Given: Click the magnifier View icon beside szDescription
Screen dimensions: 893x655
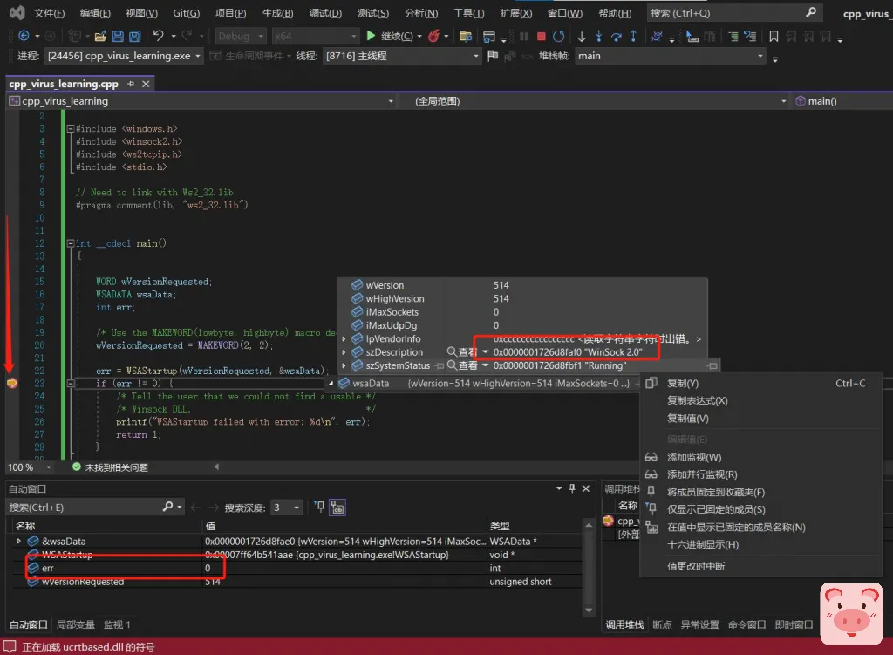Looking at the screenshot, I should point(452,352).
